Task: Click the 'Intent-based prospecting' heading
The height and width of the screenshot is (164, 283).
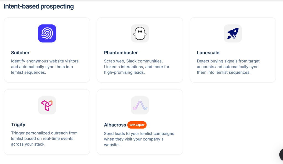Action: [39, 6]
